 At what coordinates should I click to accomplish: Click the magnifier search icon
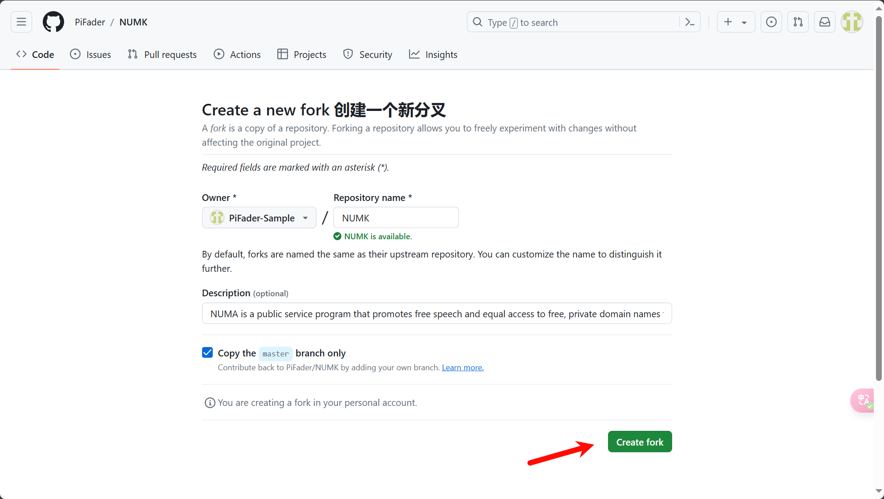pos(478,22)
